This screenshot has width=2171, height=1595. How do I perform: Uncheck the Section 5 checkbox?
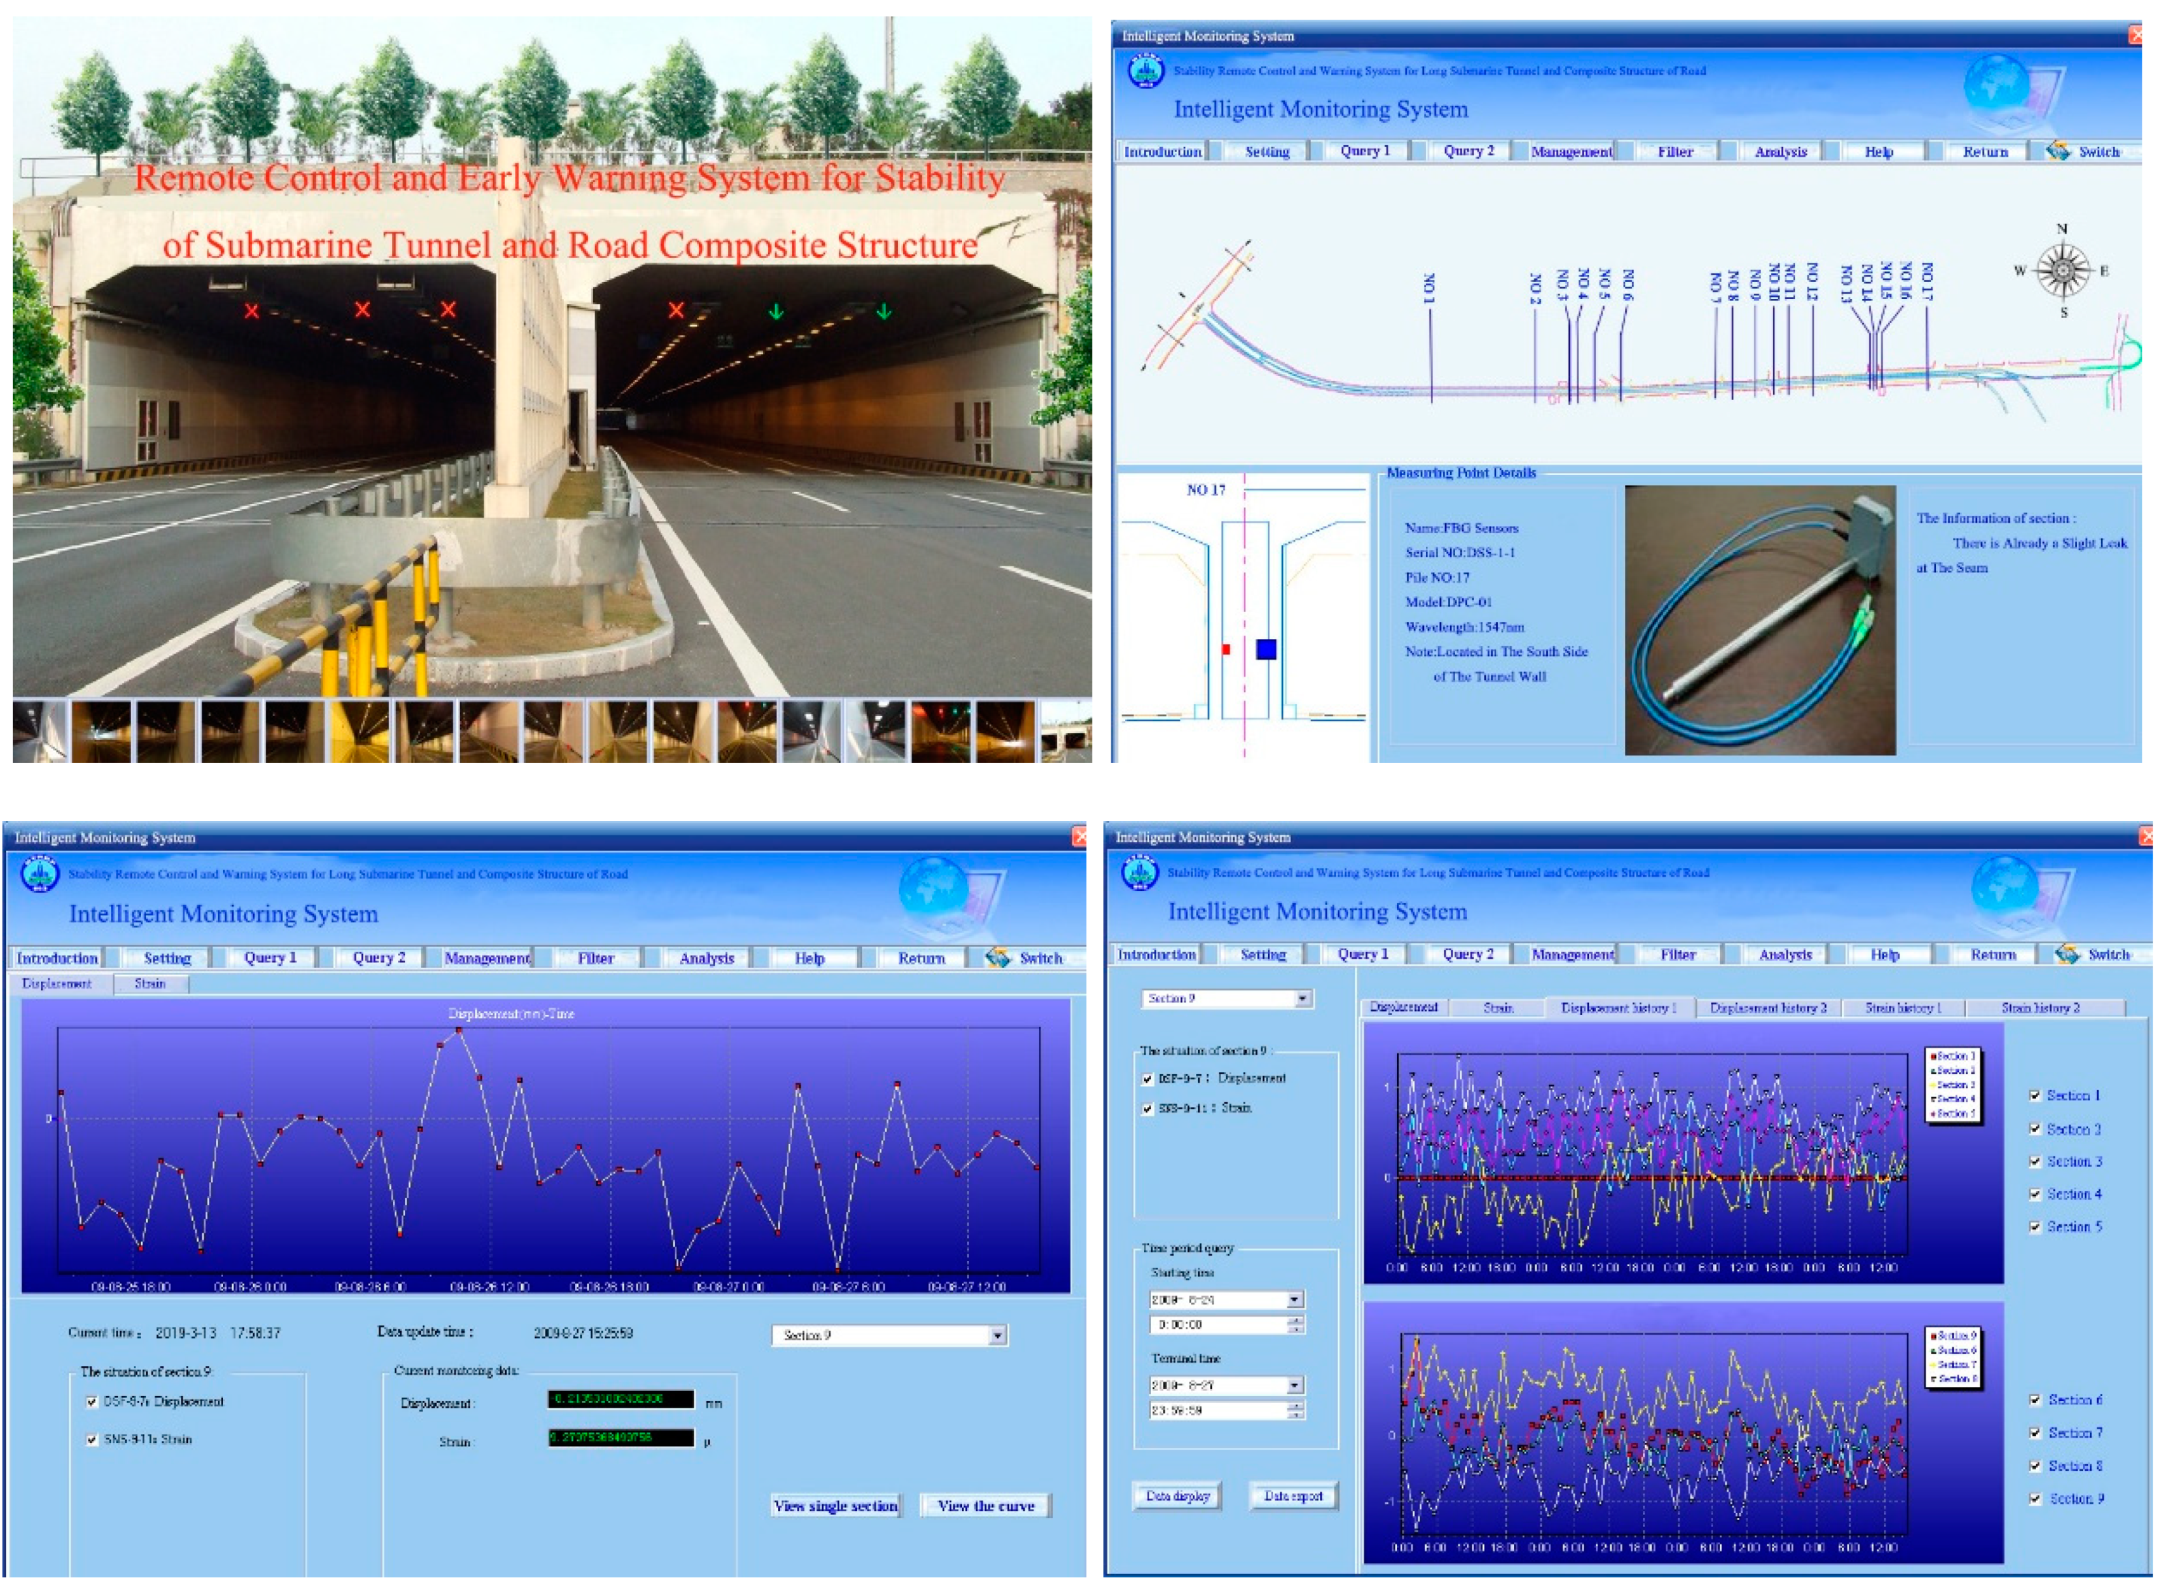point(2035,1226)
